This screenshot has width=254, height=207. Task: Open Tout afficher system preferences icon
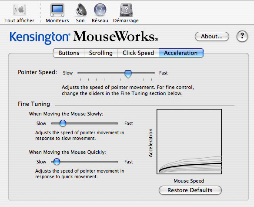[20, 10]
